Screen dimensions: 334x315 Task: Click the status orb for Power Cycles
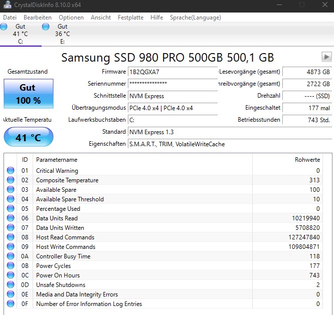pos(11,265)
